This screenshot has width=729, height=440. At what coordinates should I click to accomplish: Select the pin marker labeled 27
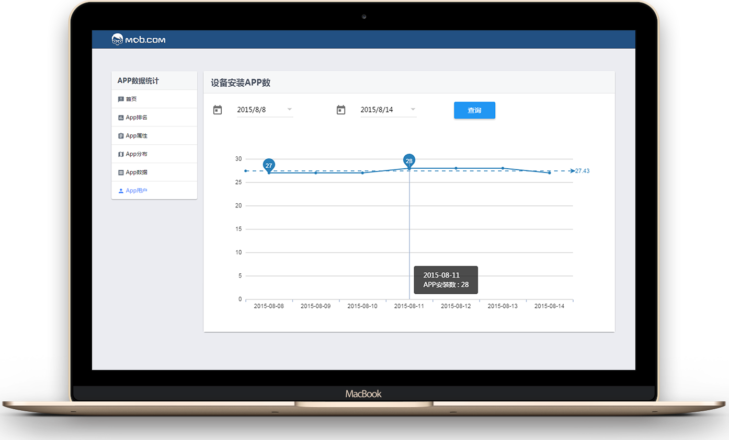[269, 165]
